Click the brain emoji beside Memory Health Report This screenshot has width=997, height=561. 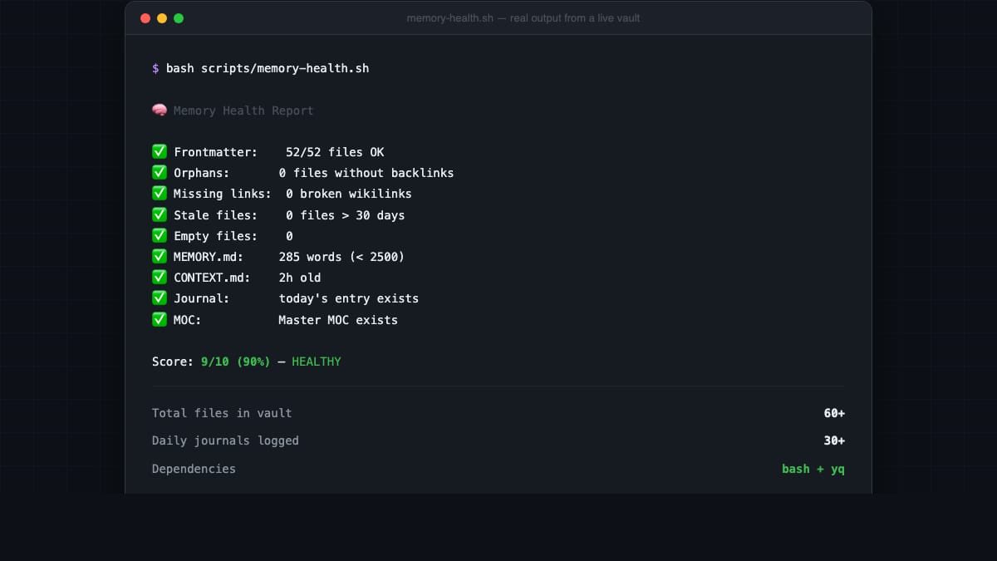click(x=160, y=111)
